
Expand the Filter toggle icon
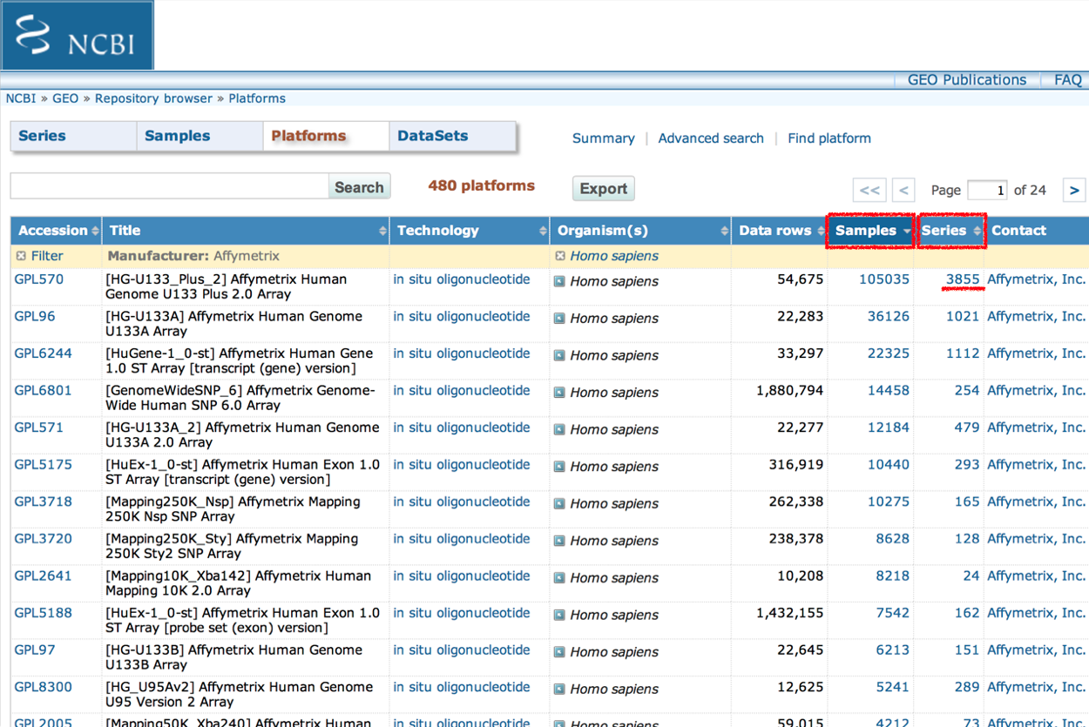click(x=21, y=256)
